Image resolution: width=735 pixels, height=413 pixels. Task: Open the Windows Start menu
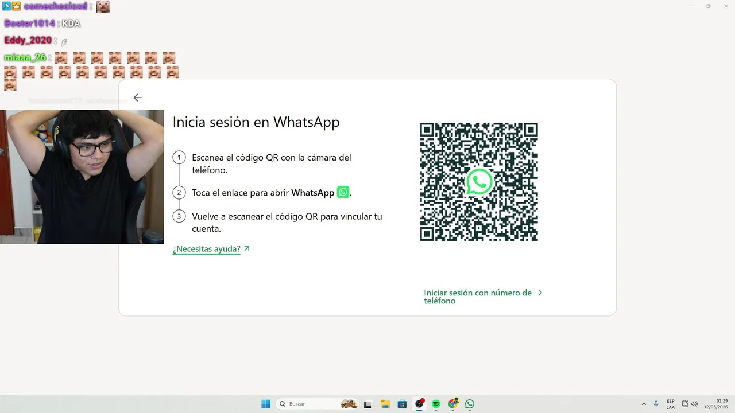[x=266, y=404]
